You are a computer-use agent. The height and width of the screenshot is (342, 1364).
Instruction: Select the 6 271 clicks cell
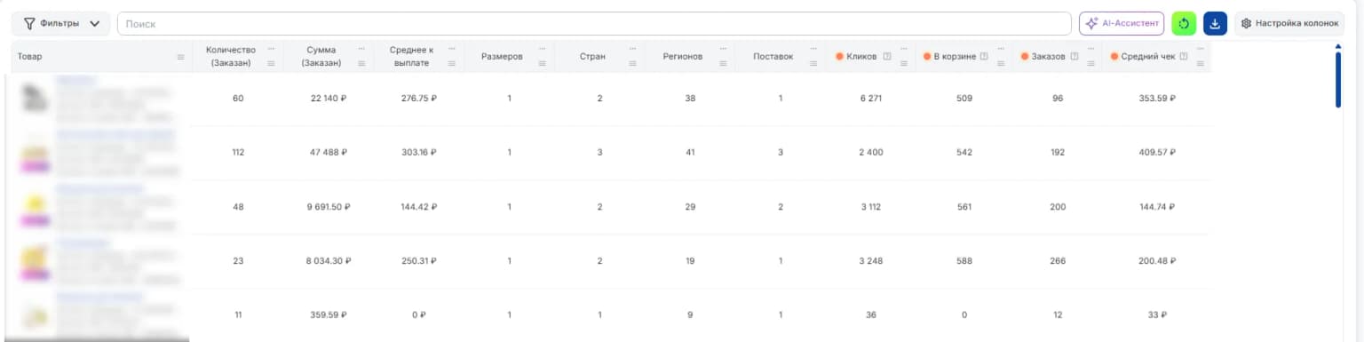click(870, 99)
